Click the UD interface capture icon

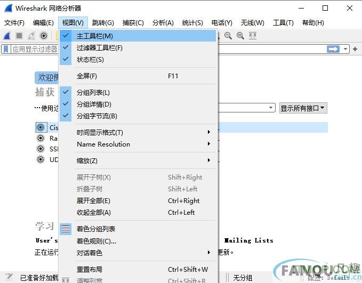pos(41,159)
